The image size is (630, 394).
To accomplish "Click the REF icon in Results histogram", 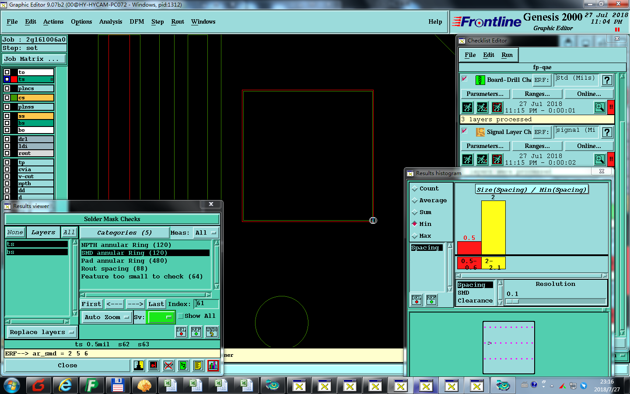I will pyautogui.click(x=431, y=300).
